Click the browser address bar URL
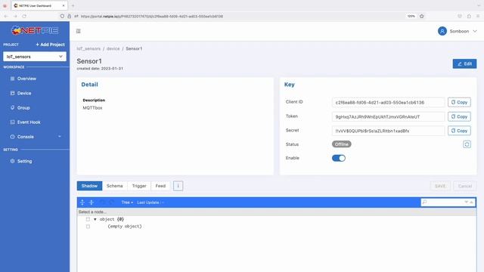Viewport: 484px width, 272px height. pos(151,17)
